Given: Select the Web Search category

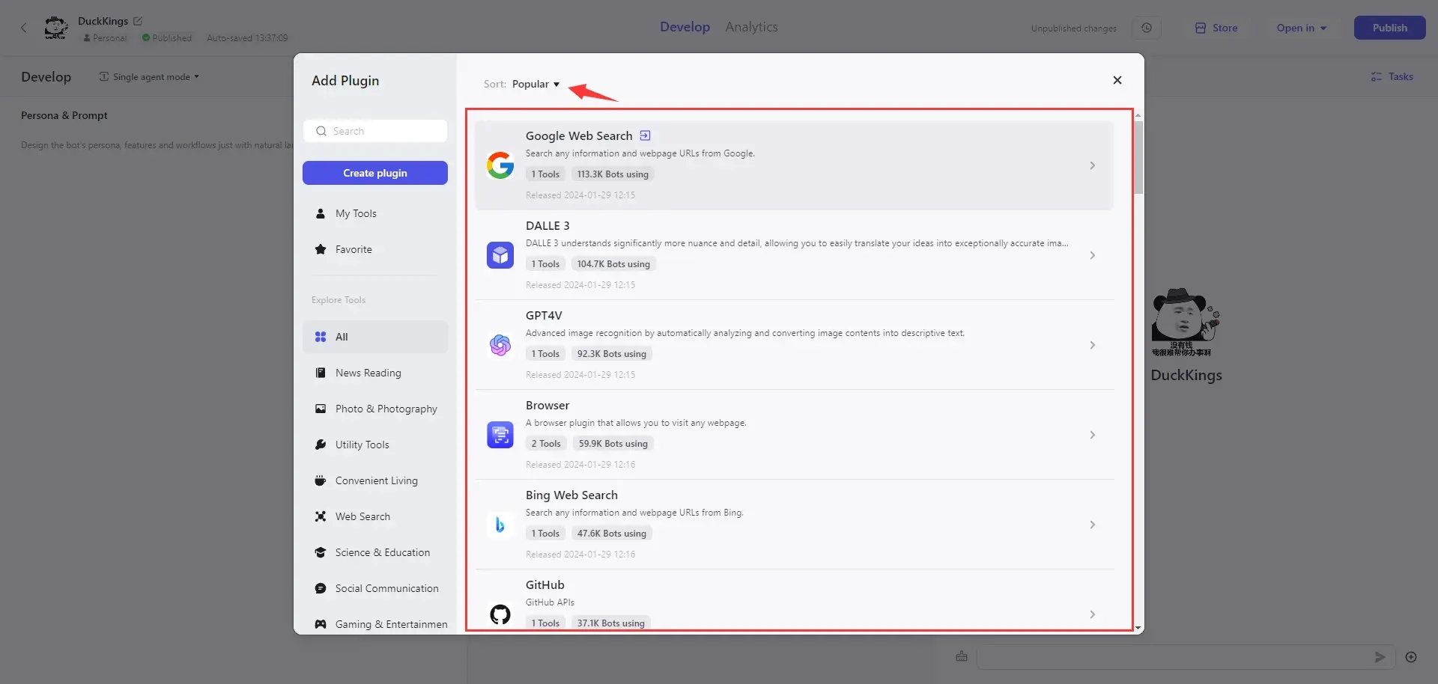Looking at the screenshot, I should coord(375,516).
